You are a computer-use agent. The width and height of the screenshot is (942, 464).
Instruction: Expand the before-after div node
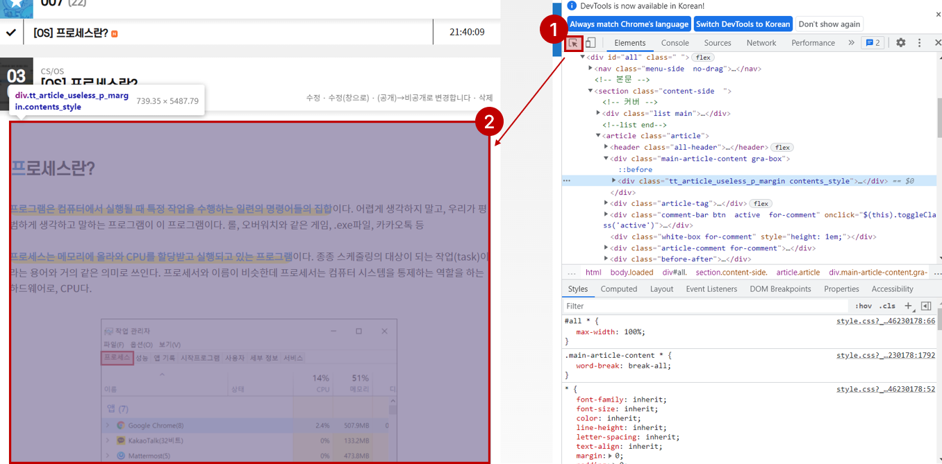click(x=606, y=259)
